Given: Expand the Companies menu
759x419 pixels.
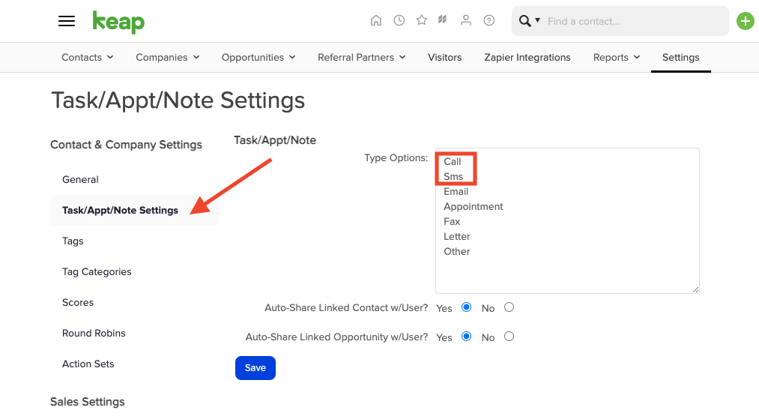Looking at the screenshot, I should click(x=168, y=57).
